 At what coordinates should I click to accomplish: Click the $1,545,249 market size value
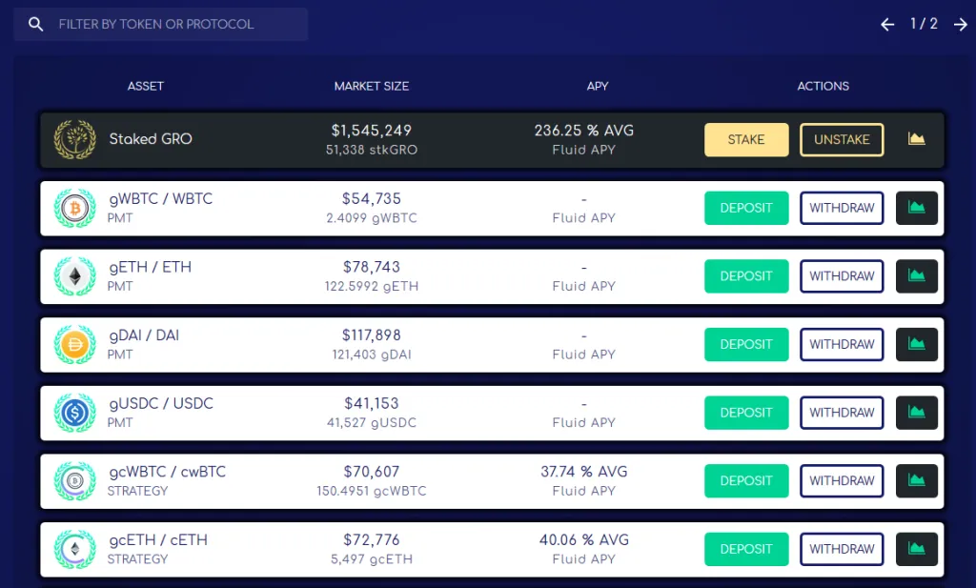coord(372,131)
